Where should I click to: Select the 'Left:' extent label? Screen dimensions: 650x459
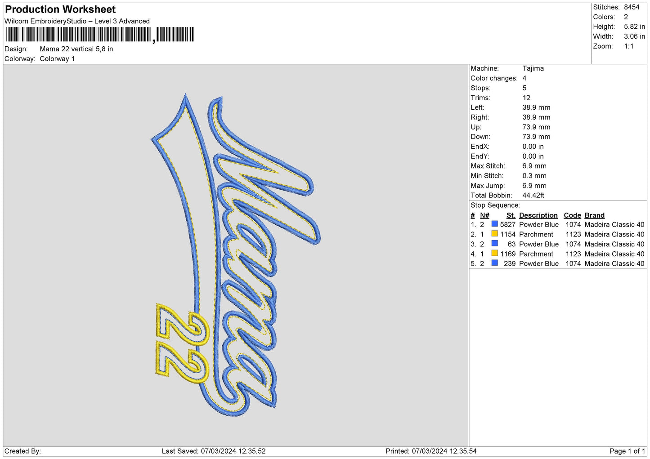(x=477, y=107)
